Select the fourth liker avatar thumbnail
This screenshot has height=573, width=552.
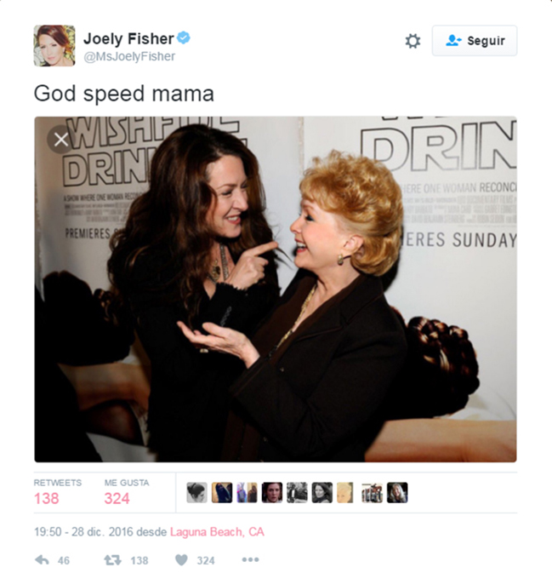(x=272, y=493)
